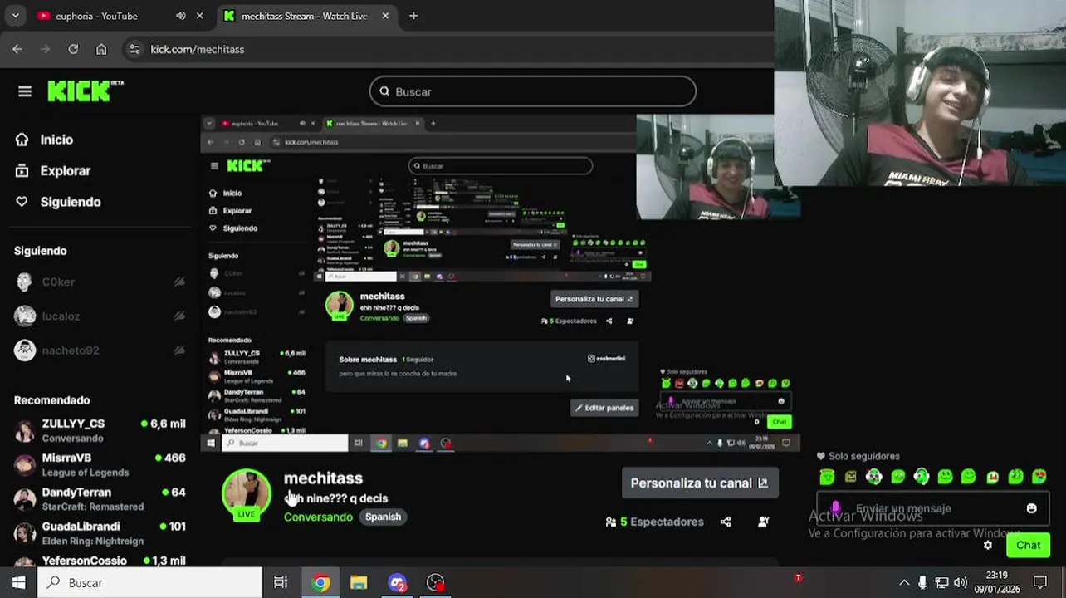Open followed channel C0ker
Image resolution: width=1066 pixels, height=598 pixels.
pos(100,282)
